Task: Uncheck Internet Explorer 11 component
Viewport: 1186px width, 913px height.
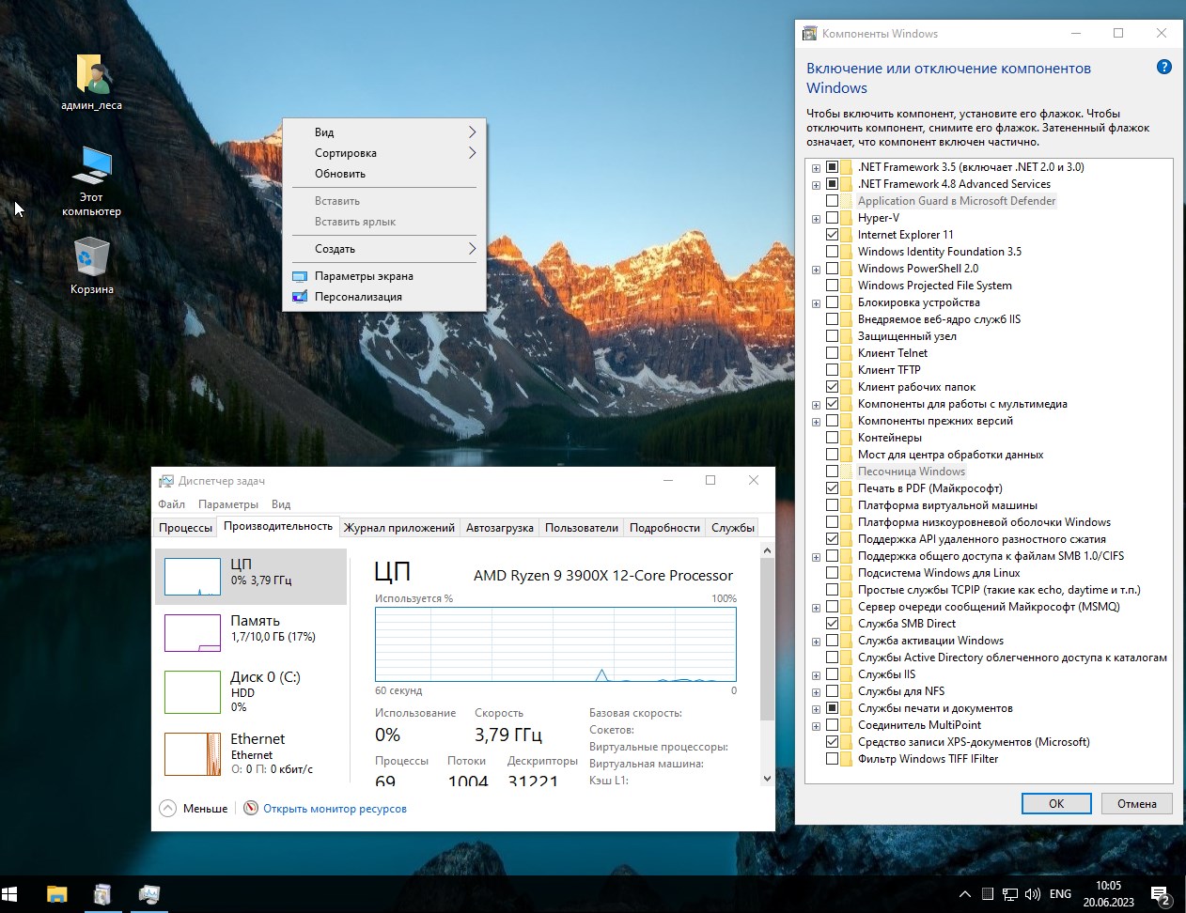Action: [832, 235]
